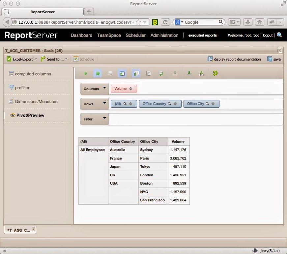Click display report documentation

coord(234,59)
